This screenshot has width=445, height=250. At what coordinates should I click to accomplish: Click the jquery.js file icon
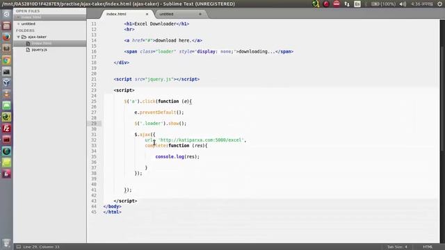(28, 49)
